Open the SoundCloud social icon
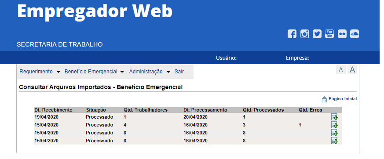This screenshot has width=384, height=159. tap(355, 34)
